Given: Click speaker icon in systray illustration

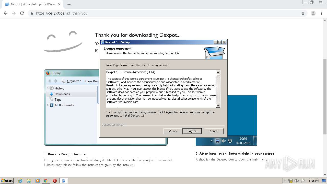Looking at the screenshot, I should [x=224, y=141].
